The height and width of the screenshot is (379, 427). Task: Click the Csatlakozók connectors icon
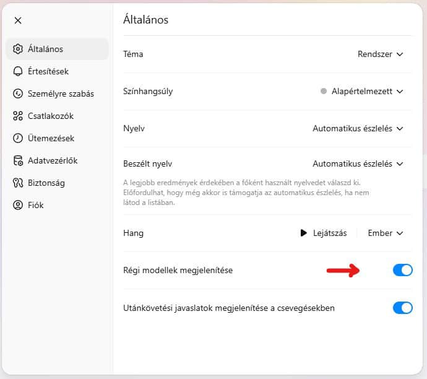18,116
